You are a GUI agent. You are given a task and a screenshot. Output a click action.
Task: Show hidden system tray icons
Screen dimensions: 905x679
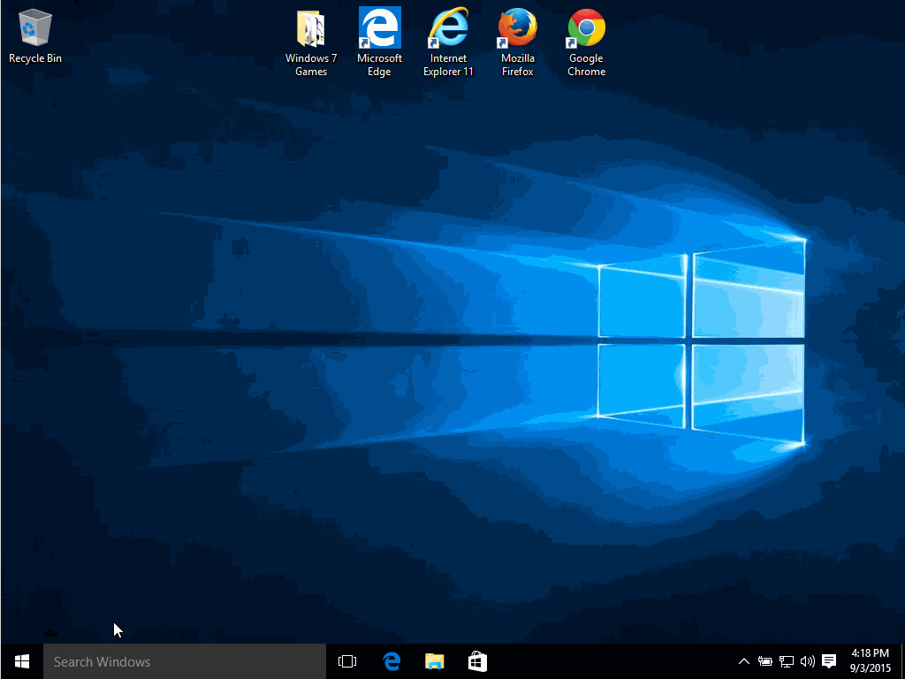tap(744, 661)
